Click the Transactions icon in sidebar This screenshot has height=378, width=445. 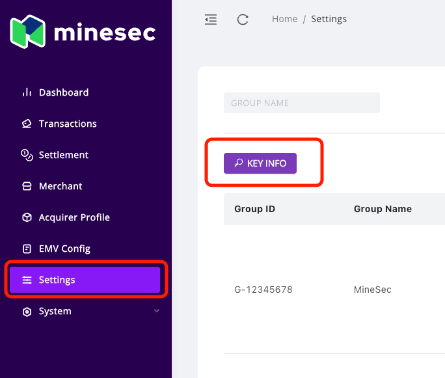27,124
